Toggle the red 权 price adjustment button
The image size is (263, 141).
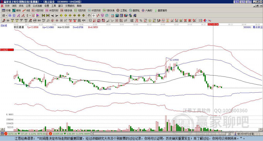(x=33, y=16)
